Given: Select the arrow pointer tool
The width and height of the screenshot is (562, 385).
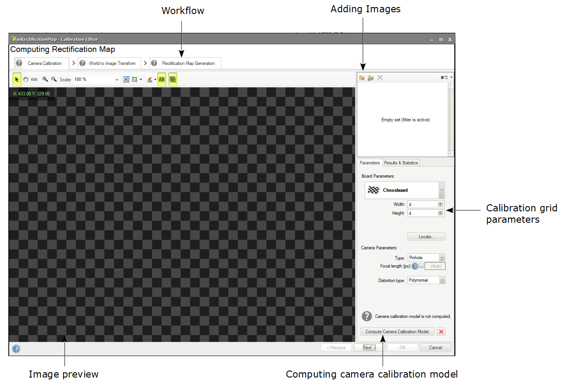Looking at the screenshot, I should click(x=17, y=79).
